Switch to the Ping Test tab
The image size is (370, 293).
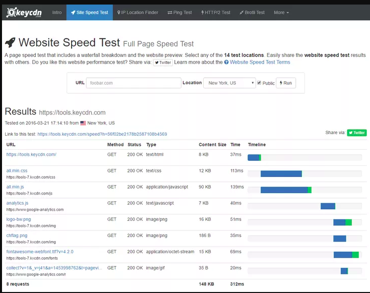(x=179, y=13)
